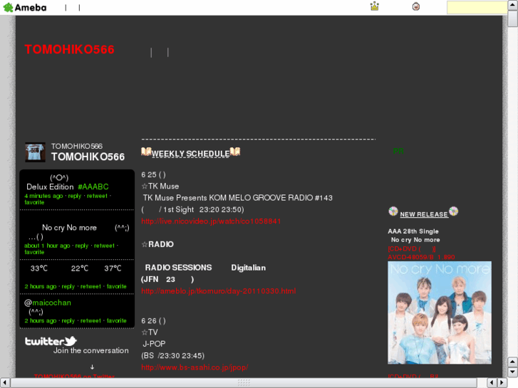Viewport: 518px width, 388px height.
Task: Click the 'AAA 28th Single' text
Action: click(413, 231)
